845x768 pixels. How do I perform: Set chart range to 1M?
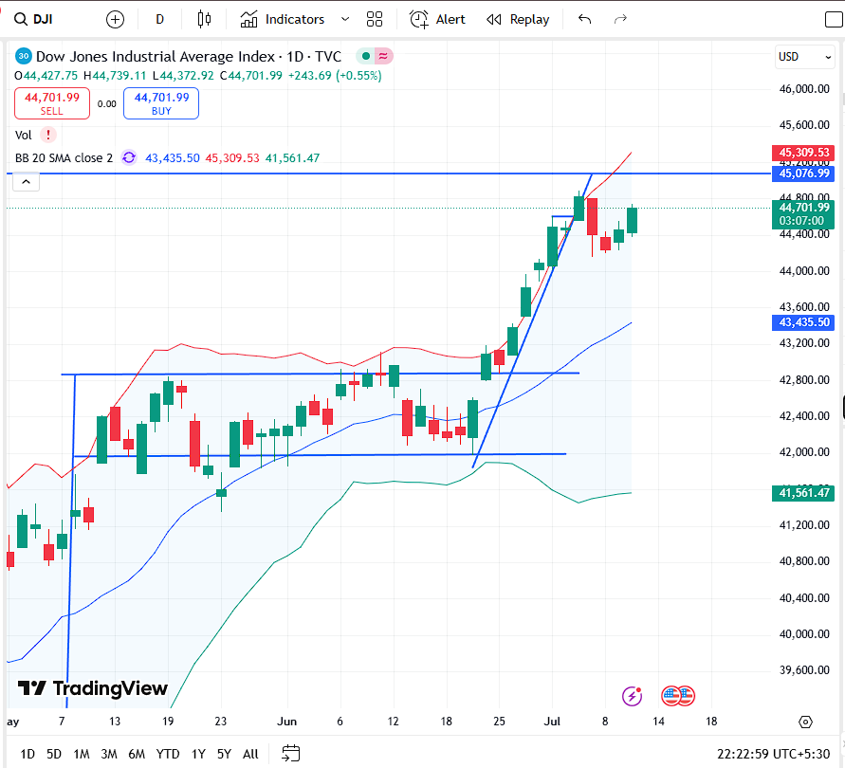pos(82,754)
